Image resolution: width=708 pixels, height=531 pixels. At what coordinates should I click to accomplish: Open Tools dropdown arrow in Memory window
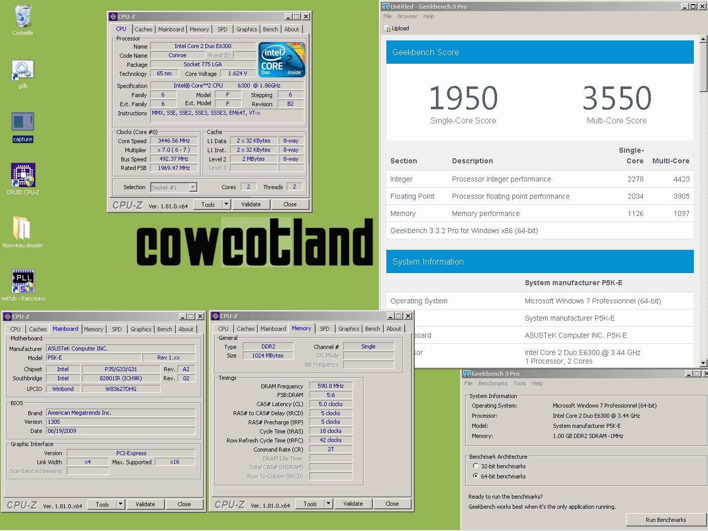(x=328, y=504)
